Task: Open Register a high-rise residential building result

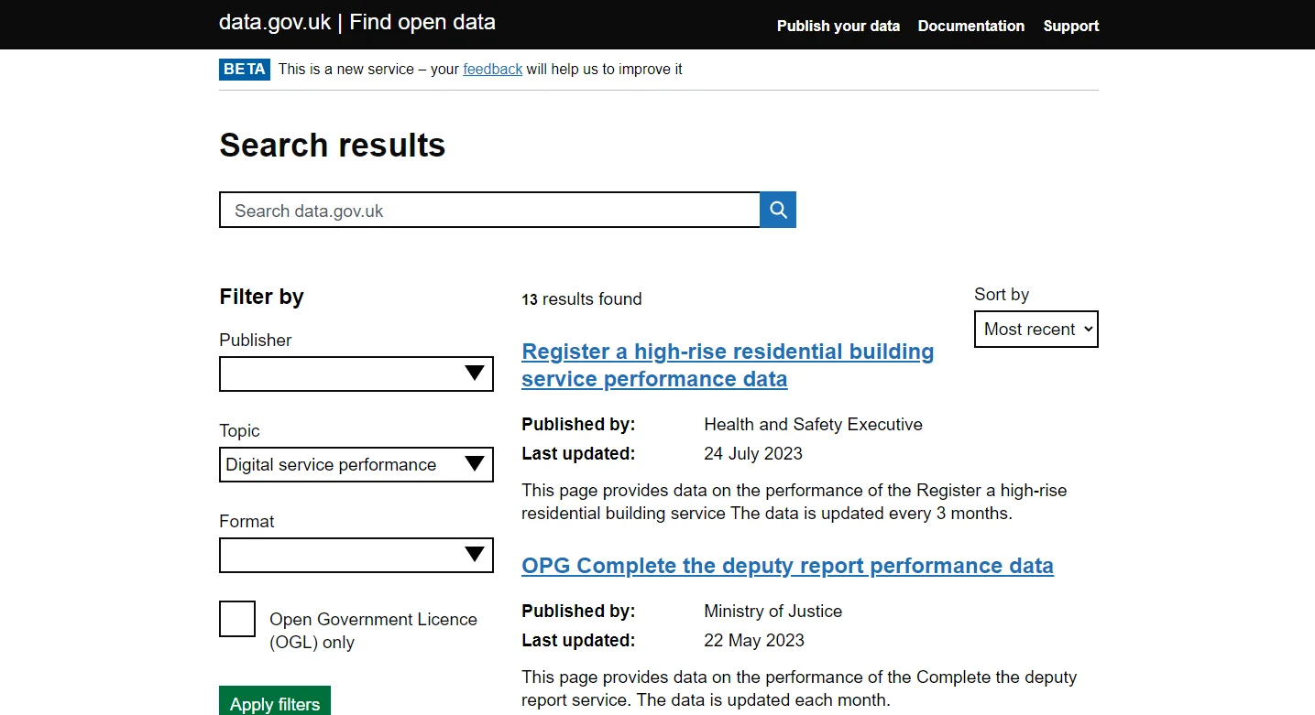Action: point(728,364)
